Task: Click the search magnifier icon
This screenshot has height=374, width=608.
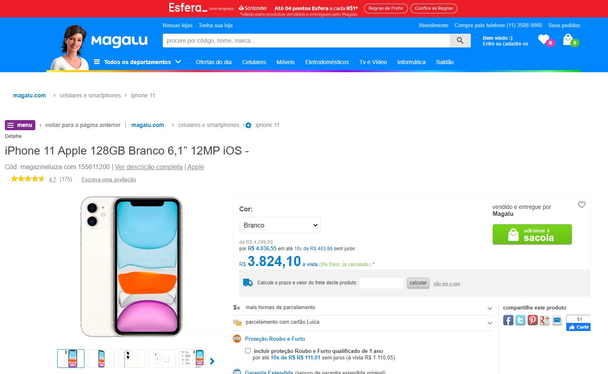Action: point(460,41)
